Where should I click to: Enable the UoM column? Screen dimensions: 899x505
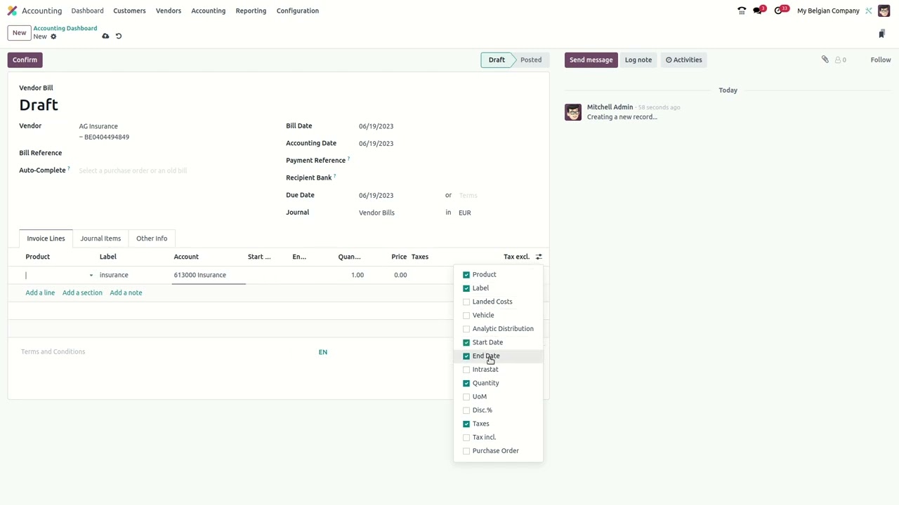466,396
